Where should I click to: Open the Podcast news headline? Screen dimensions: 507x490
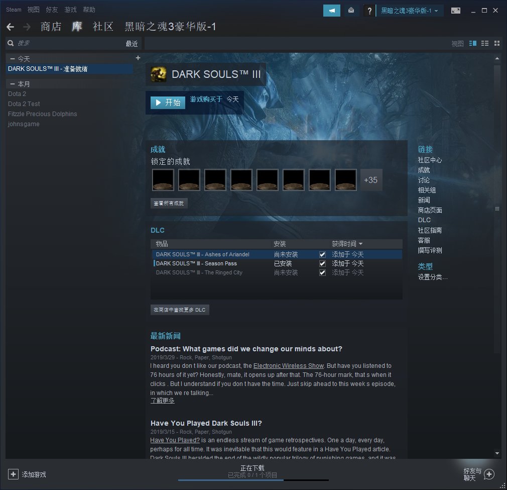click(246, 349)
